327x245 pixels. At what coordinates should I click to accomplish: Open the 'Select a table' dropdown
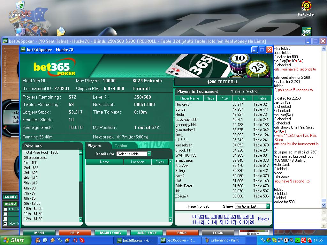click(133, 154)
